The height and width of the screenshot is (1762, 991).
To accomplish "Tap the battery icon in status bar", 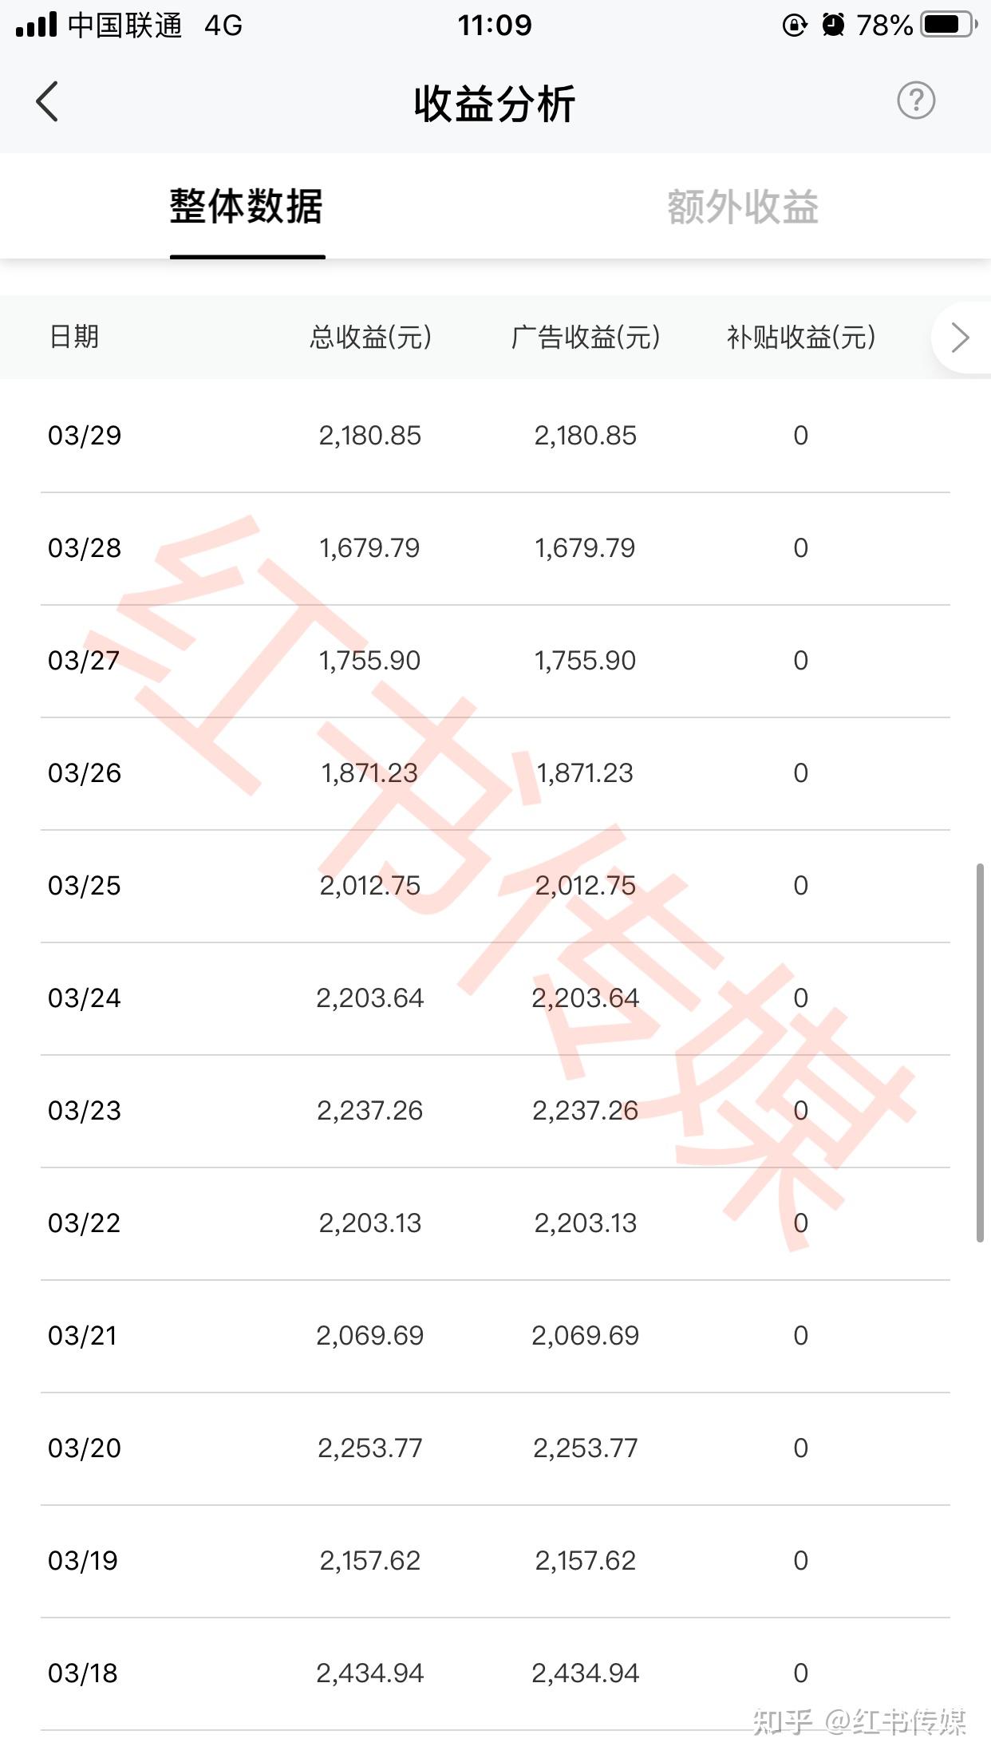I will click(x=947, y=25).
